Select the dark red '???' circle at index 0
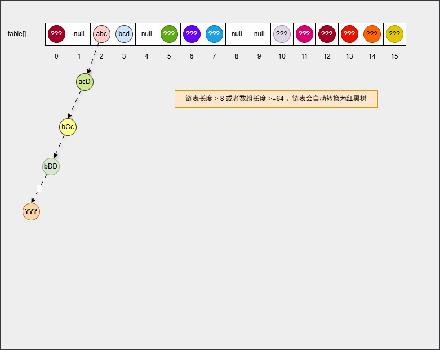The height and width of the screenshot is (350, 440). [56, 34]
